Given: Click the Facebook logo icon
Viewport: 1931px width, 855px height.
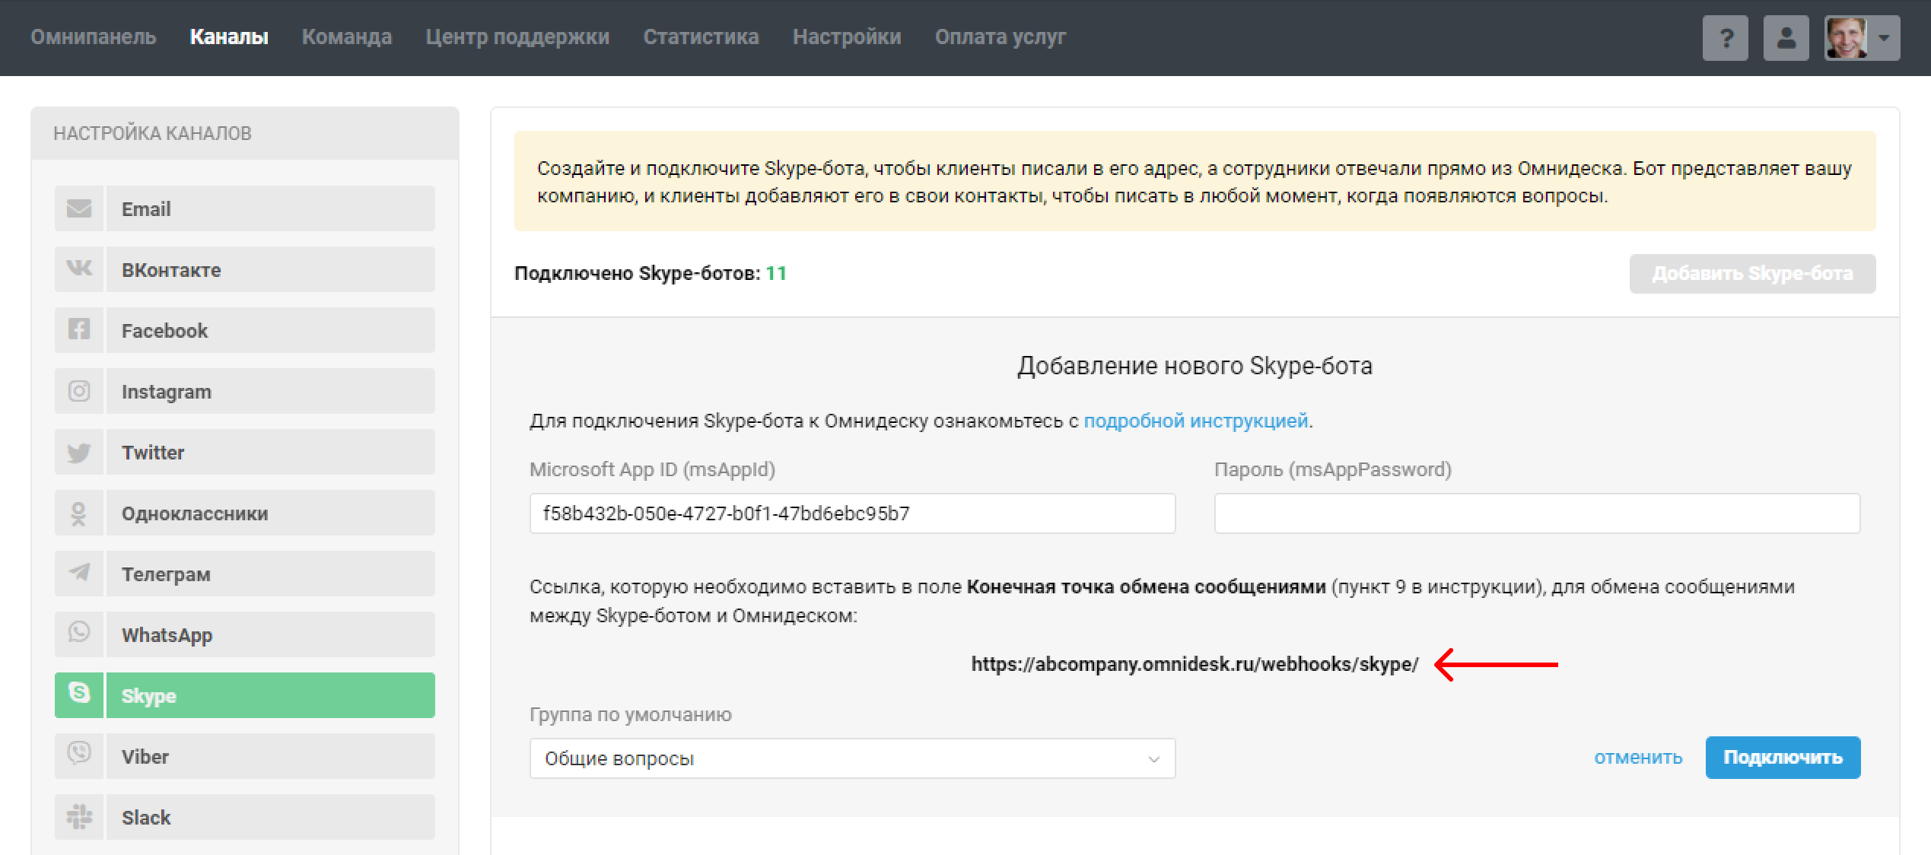Looking at the screenshot, I should (79, 330).
